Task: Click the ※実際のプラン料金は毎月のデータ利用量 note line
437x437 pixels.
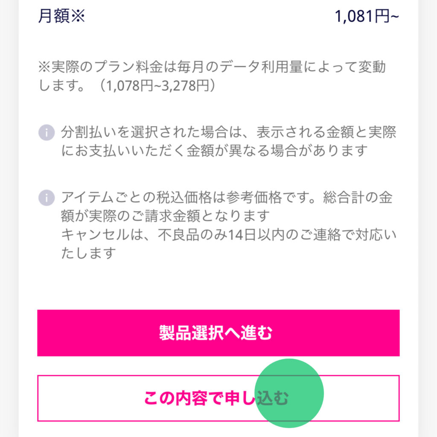Action: [x=212, y=67]
